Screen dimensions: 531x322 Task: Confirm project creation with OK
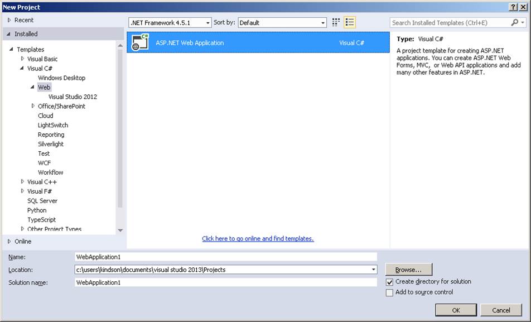pos(456,310)
